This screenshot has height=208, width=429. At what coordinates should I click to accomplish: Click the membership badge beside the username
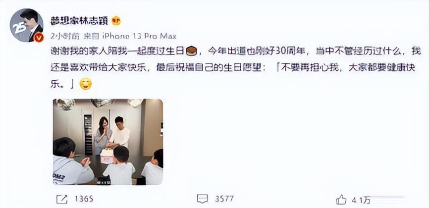[116, 21]
